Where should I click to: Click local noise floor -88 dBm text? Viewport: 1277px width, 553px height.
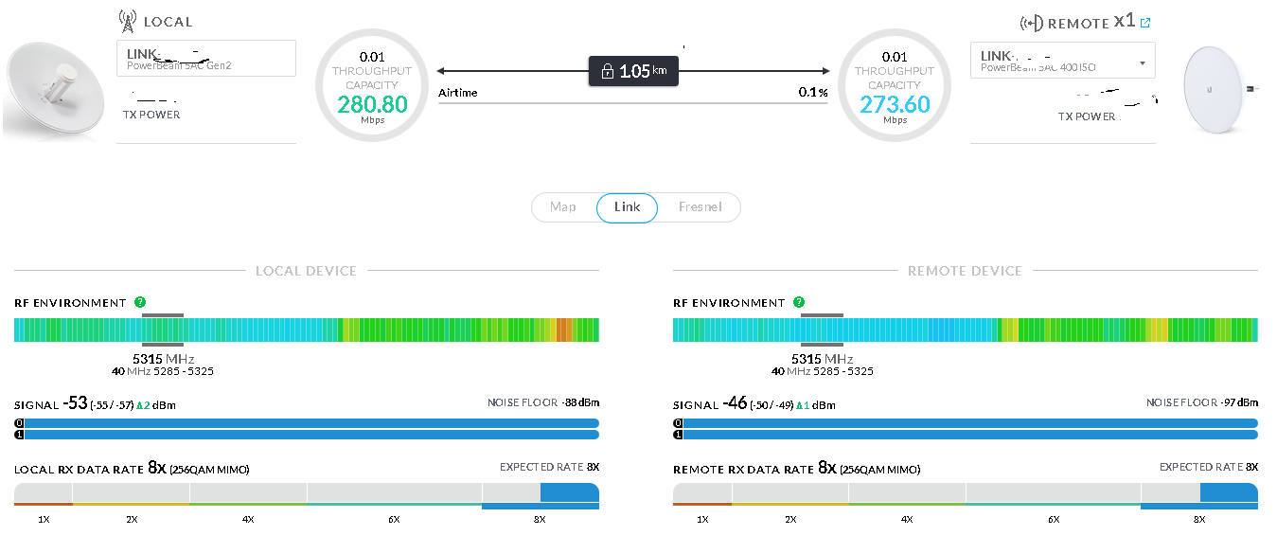click(x=543, y=402)
